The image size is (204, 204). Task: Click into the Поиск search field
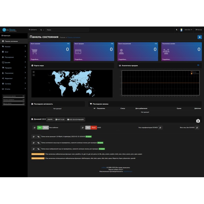click(68, 30)
